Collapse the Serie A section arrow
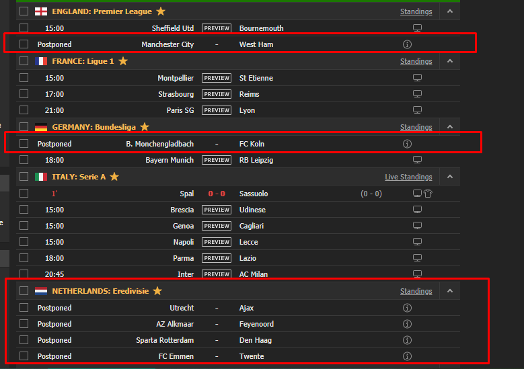This screenshot has height=369, width=524. coord(450,177)
